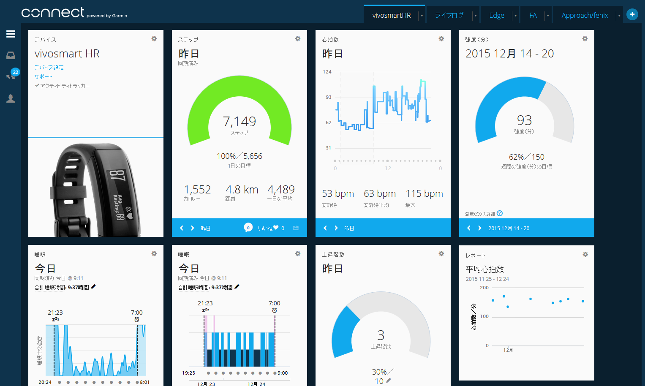Go to next week on 強度(分) card
The width and height of the screenshot is (645, 386).
coord(480,228)
